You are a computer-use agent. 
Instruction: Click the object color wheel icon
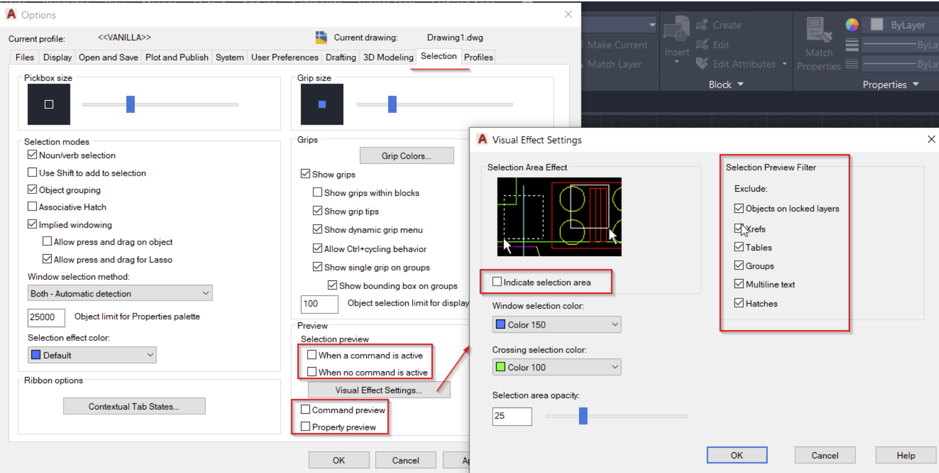[851, 24]
